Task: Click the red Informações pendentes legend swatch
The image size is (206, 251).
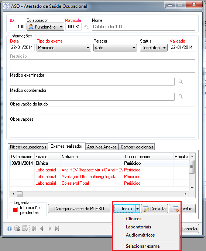Action: [16, 210]
